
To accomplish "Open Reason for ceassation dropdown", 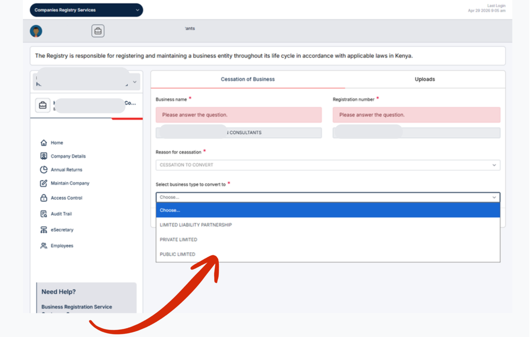I will [x=328, y=165].
